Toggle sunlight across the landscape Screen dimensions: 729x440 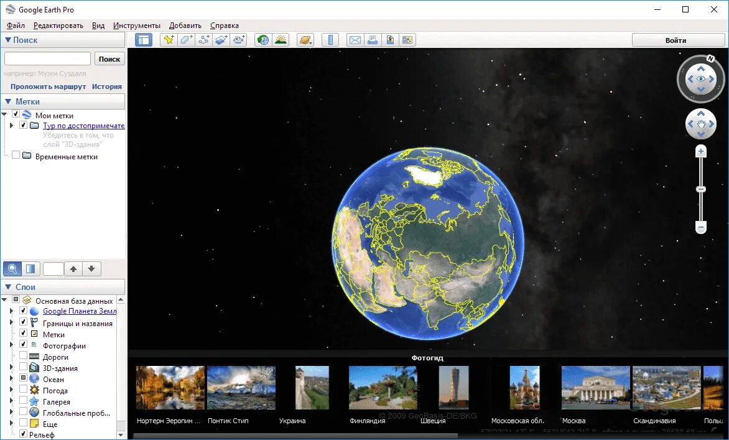point(282,39)
